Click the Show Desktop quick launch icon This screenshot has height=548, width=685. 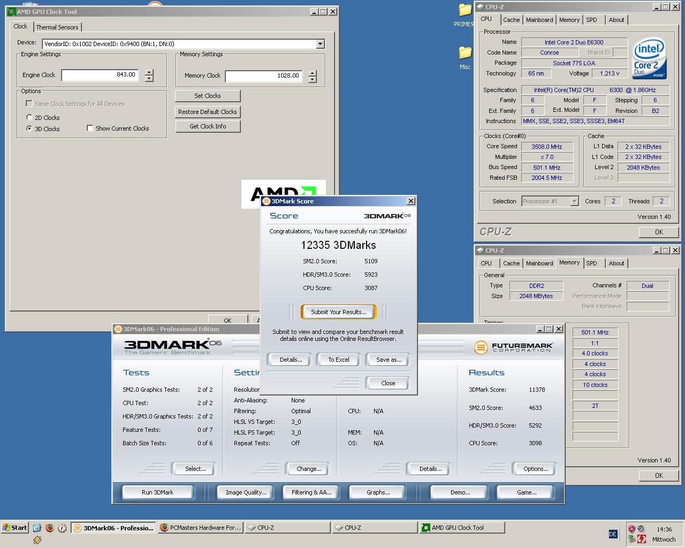tap(37, 528)
